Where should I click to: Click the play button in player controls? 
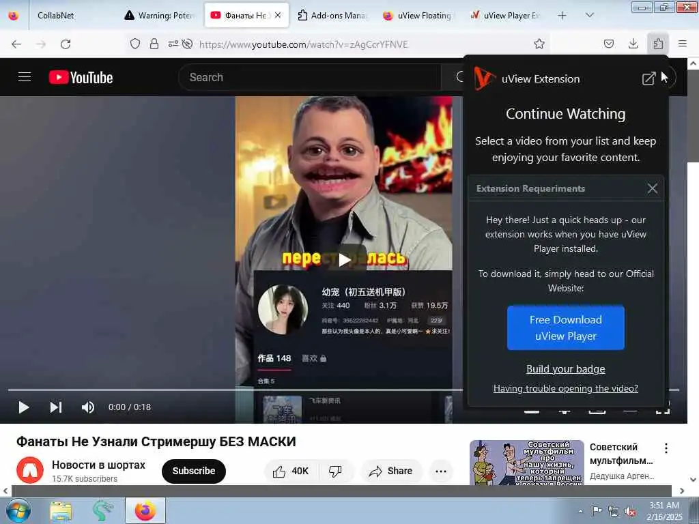tap(24, 407)
